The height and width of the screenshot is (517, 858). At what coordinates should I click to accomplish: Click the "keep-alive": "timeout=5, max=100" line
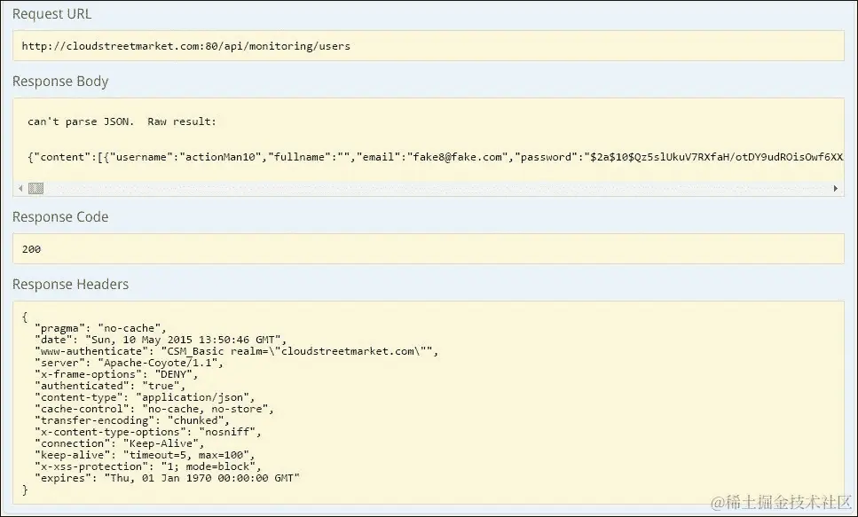pyautogui.click(x=145, y=455)
